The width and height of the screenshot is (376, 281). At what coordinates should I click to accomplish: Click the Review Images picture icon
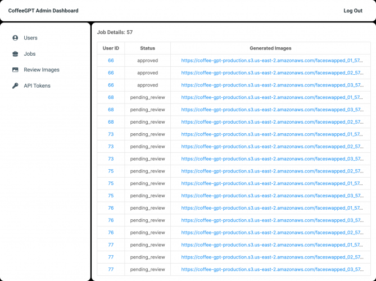pos(15,70)
